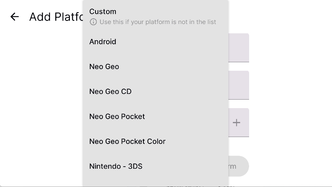This screenshot has width=332, height=187.
Task: Select Neo Geo Pocket Color option
Action: (x=127, y=141)
